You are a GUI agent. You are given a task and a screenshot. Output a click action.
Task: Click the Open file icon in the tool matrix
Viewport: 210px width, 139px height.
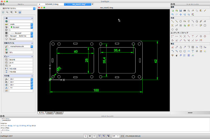[x=176, y=11]
